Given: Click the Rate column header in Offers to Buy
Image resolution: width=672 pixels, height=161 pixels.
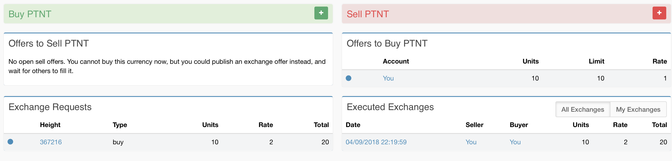Looking at the screenshot, I should tap(659, 61).
